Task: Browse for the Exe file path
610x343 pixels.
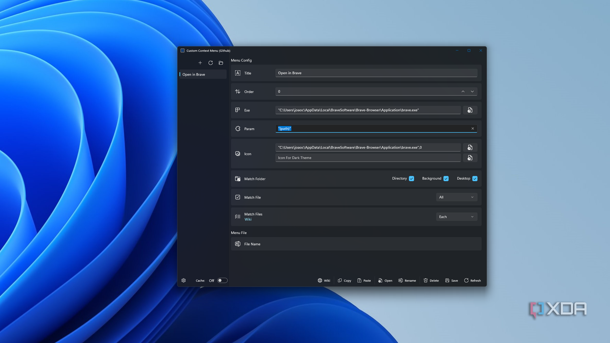Action: (x=470, y=110)
